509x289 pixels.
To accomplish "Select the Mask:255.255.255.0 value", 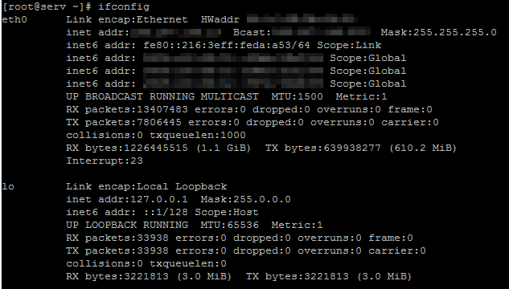I will pos(438,32).
